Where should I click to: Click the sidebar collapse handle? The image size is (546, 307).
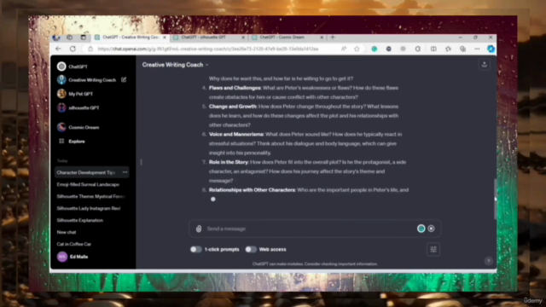(x=141, y=162)
